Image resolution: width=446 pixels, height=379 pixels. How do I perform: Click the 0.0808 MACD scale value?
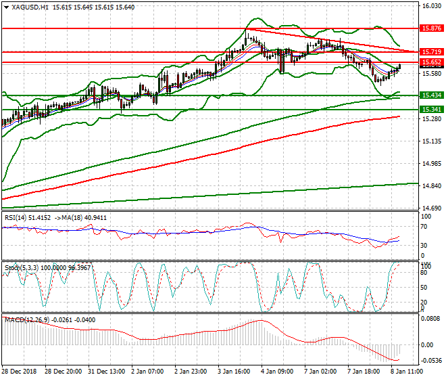tap(430, 319)
